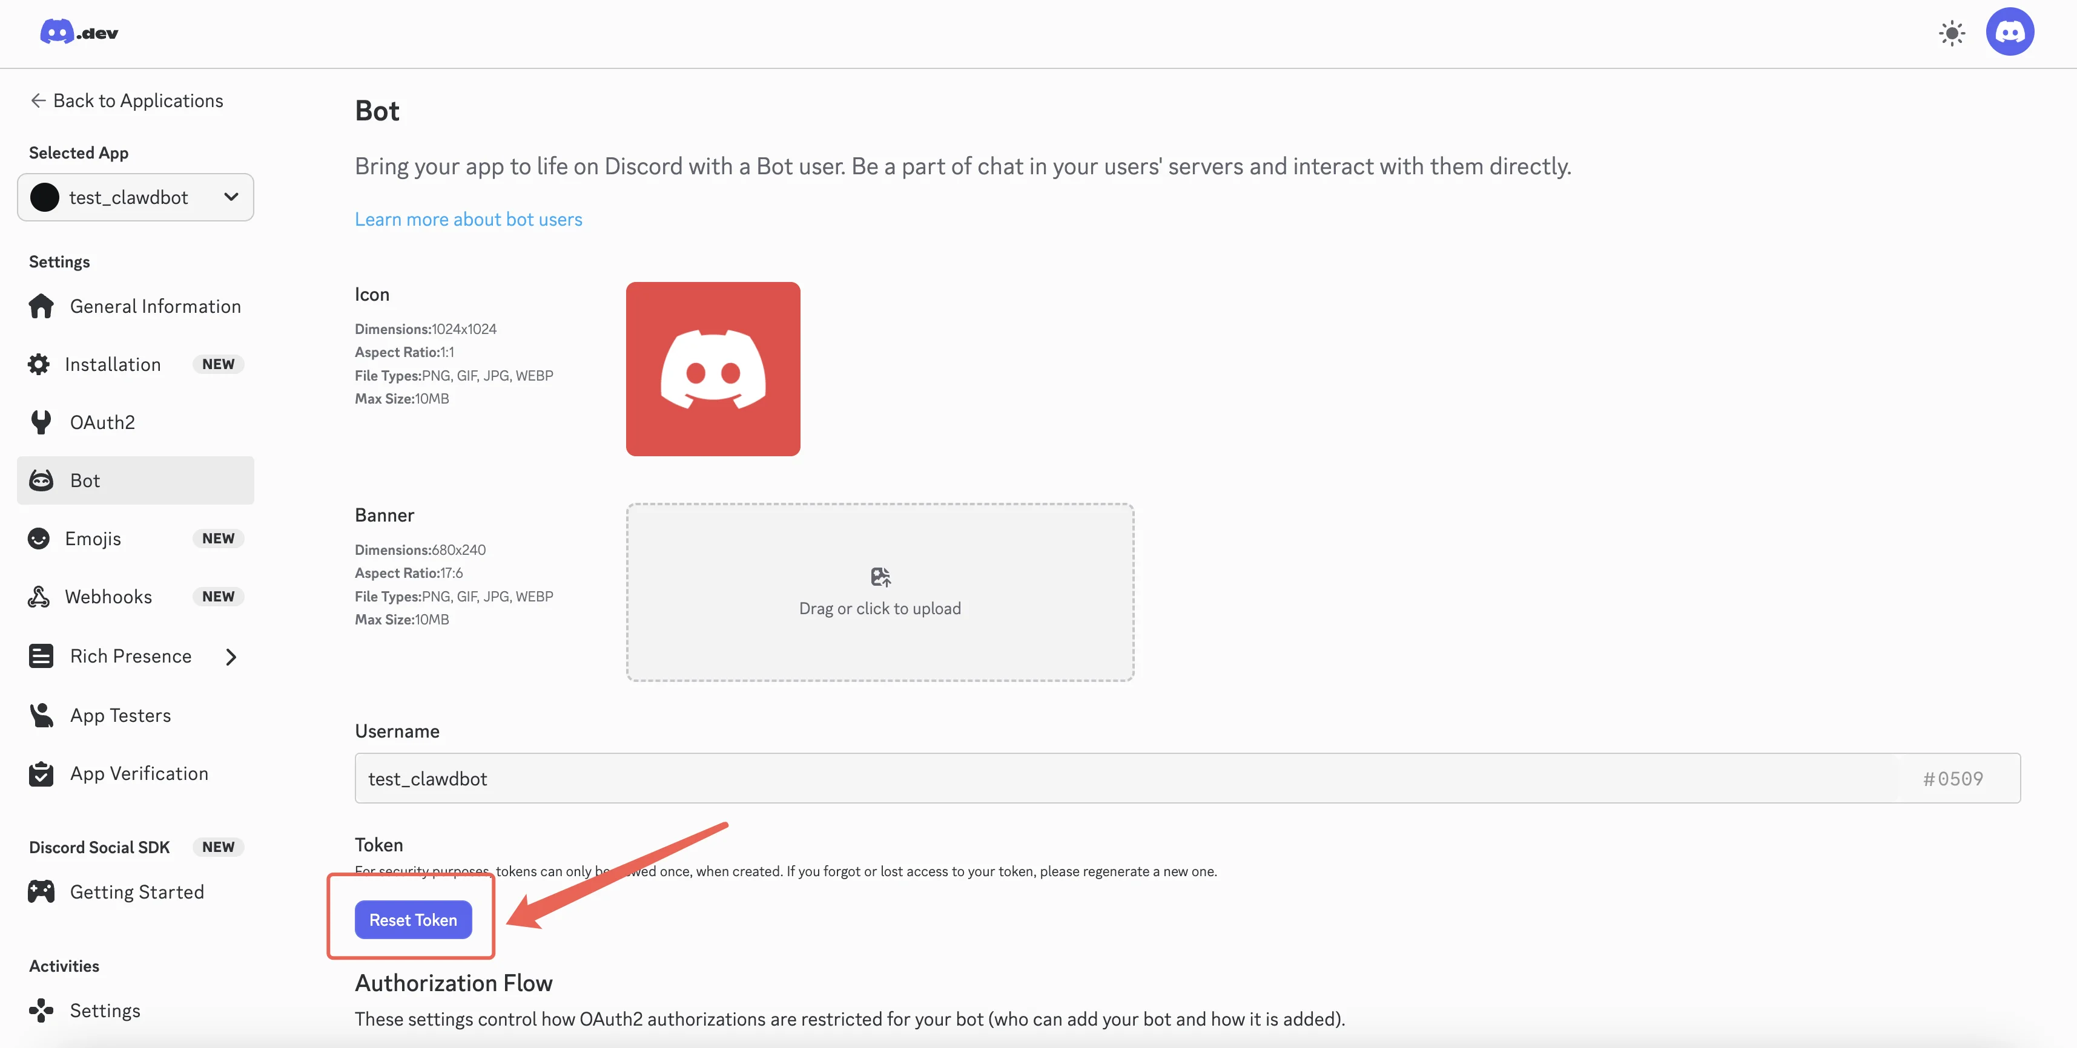
Task: Click the Bot page heading
Action: [x=377, y=110]
